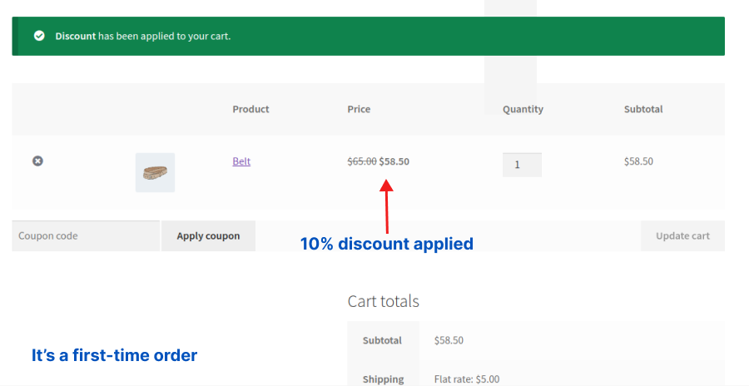Viewport: 749px width, 386px height.
Task: Click the checkmark icon in the discount notice
Action: (39, 36)
